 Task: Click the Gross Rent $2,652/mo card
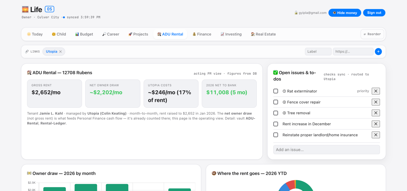pyautogui.click(x=54, y=93)
